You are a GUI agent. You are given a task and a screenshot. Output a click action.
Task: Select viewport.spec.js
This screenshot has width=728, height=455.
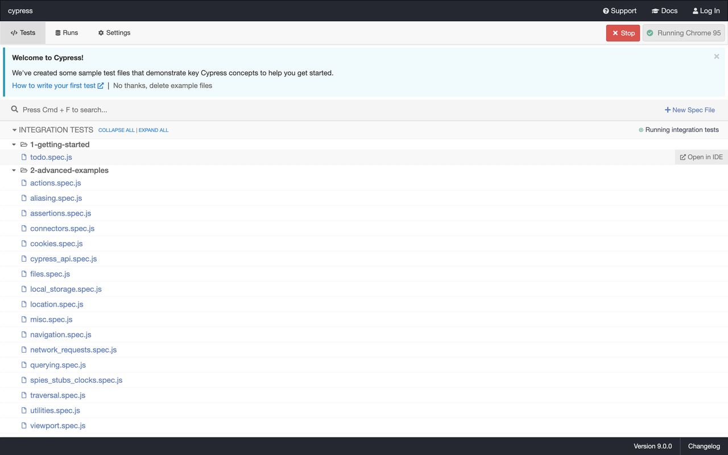[58, 425]
